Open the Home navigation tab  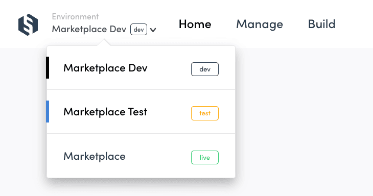pyautogui.click(x=195, y=24)
